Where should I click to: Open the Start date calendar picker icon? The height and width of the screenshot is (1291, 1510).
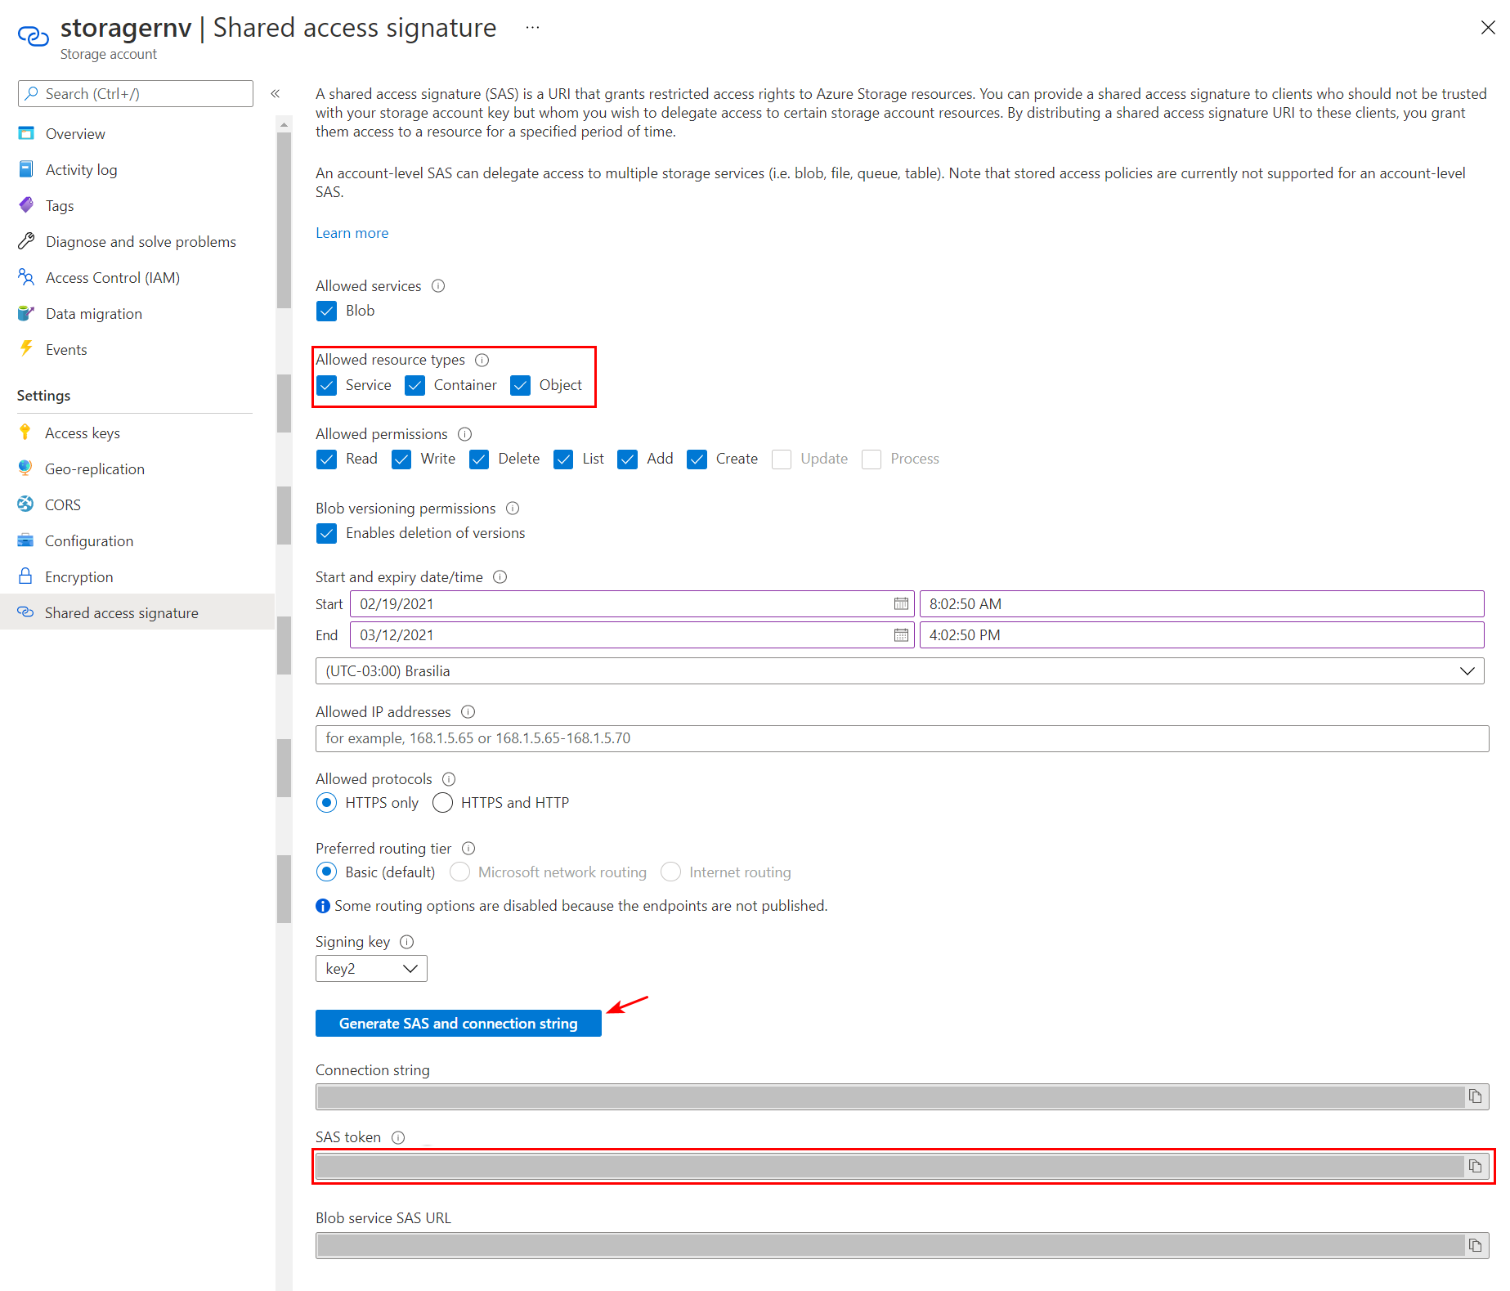pos(901,604)
